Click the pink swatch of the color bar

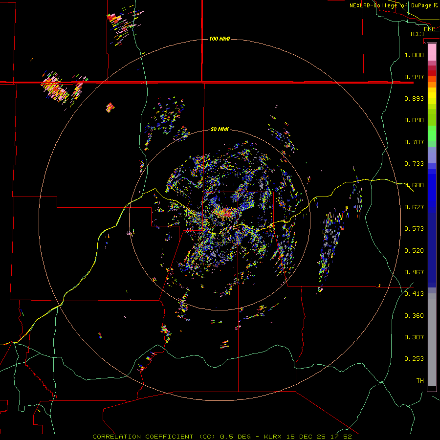point(432,52)
